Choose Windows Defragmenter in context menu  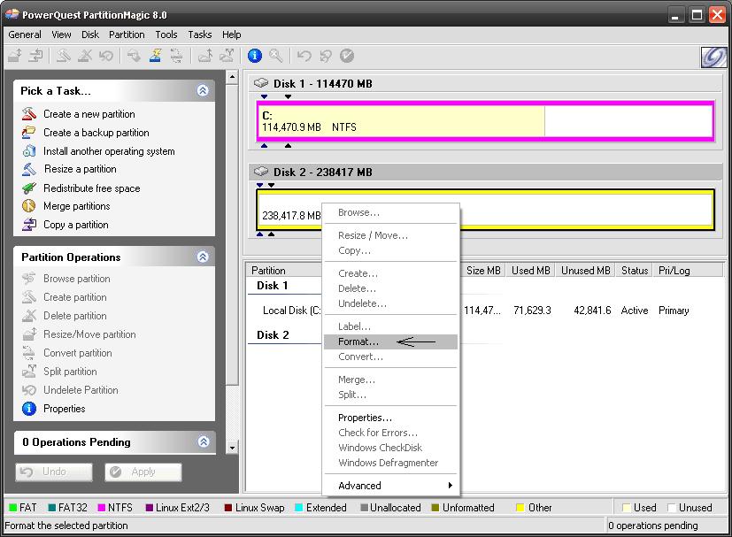click(390, 463)
